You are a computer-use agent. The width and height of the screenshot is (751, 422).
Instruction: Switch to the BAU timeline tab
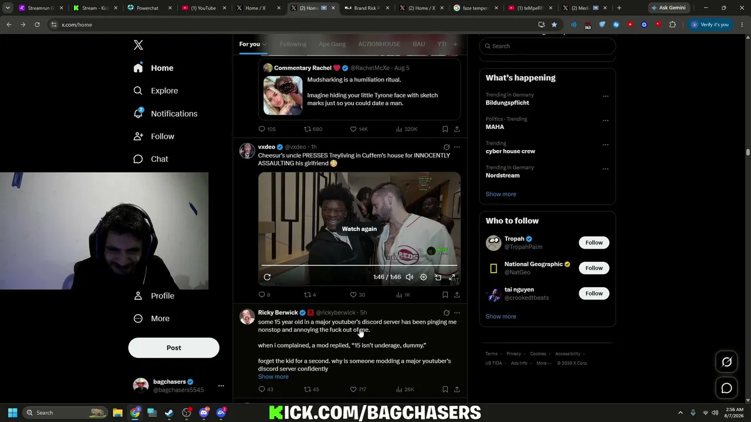point(419,45)
